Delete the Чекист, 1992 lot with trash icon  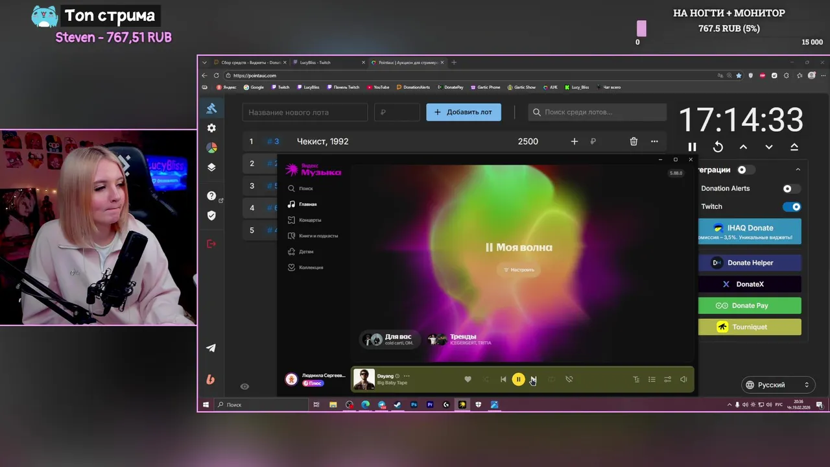click(634, 141)
